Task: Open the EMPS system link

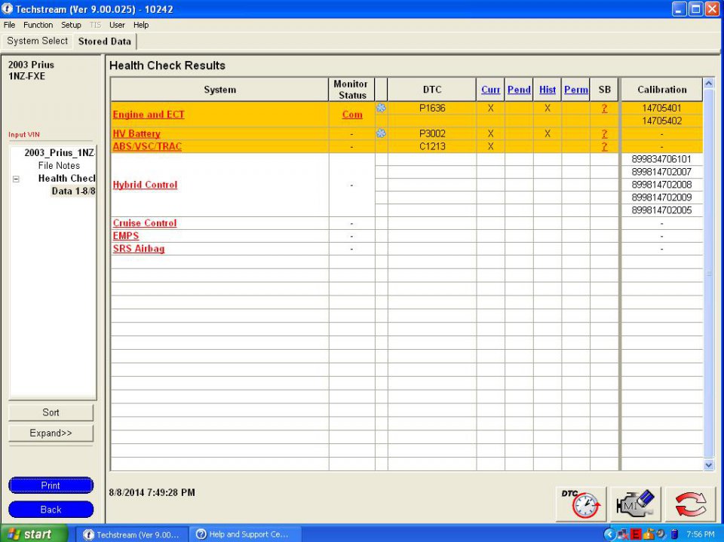Action: 126,236
